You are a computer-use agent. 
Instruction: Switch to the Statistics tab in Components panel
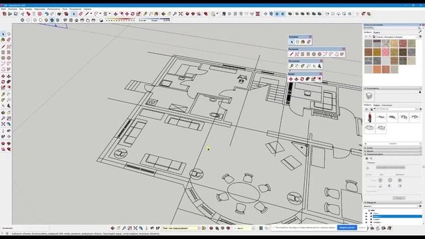(386, 105)
